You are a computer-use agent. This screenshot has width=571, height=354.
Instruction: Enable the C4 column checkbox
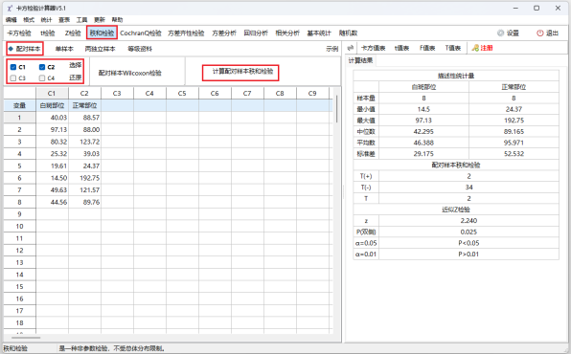42,77
